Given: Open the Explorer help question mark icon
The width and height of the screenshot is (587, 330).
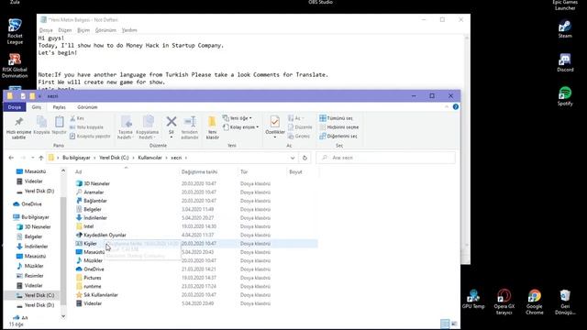Looking at the screenshot, I should (x=455, y=107).
